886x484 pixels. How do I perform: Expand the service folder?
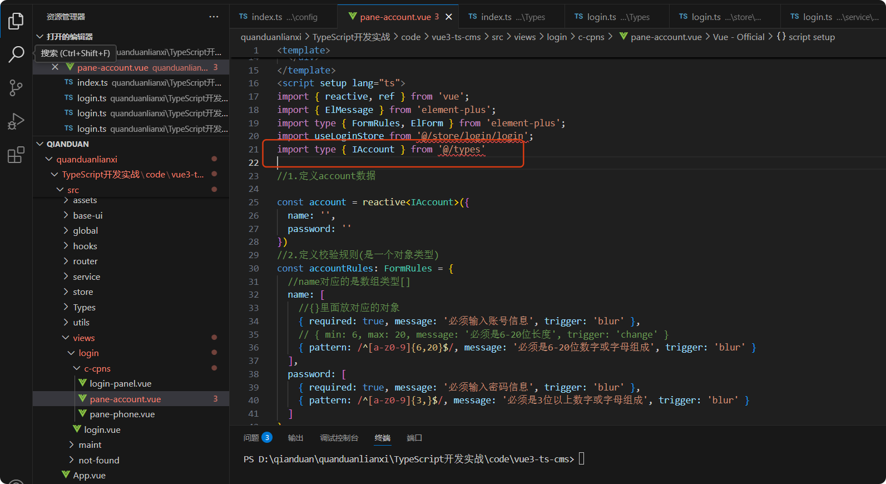(x=66, y=276)
